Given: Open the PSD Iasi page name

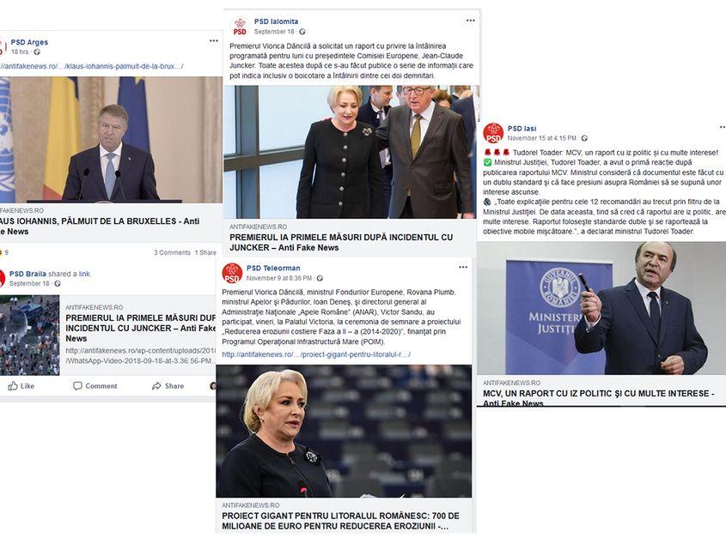Looking at the screenshot, I should click(522, 129).
